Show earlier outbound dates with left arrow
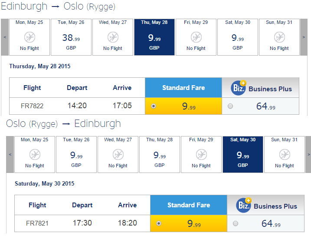This screenshot has width=311, height=236. [5, 37]
